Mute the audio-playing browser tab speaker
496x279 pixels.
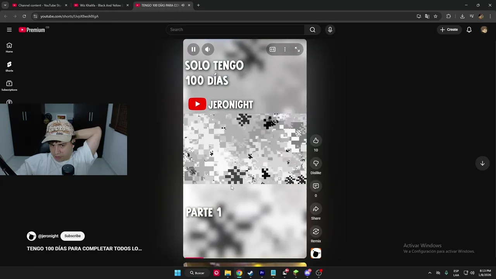tap(183, 5)
